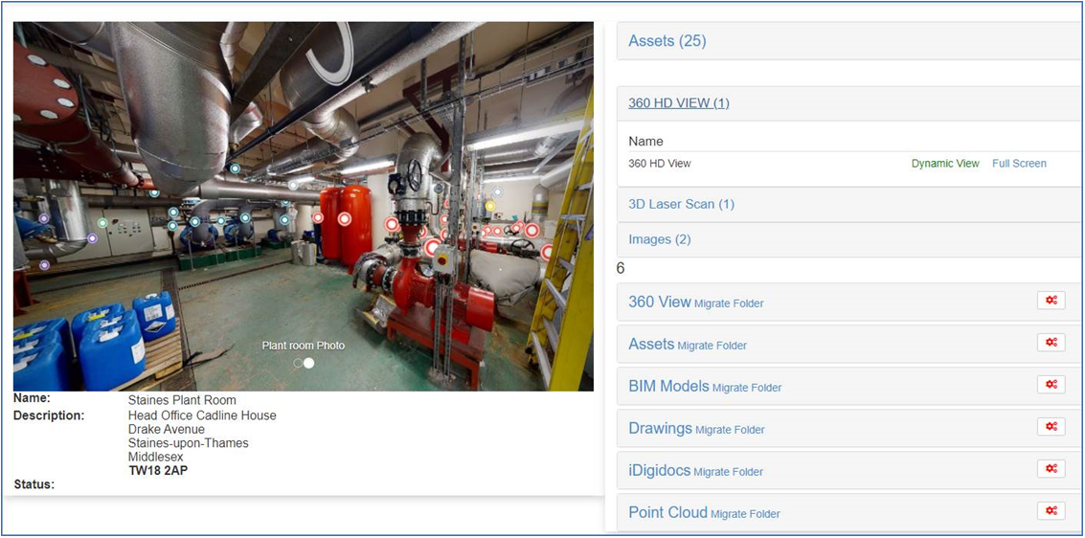Click the plant room panorama image
Viewport: 1085px width, 538px height.
coord(303,206)
